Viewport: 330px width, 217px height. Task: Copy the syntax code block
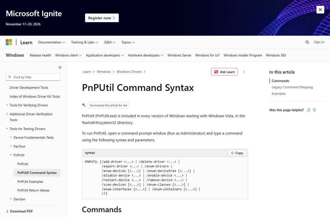click(237, 153)
